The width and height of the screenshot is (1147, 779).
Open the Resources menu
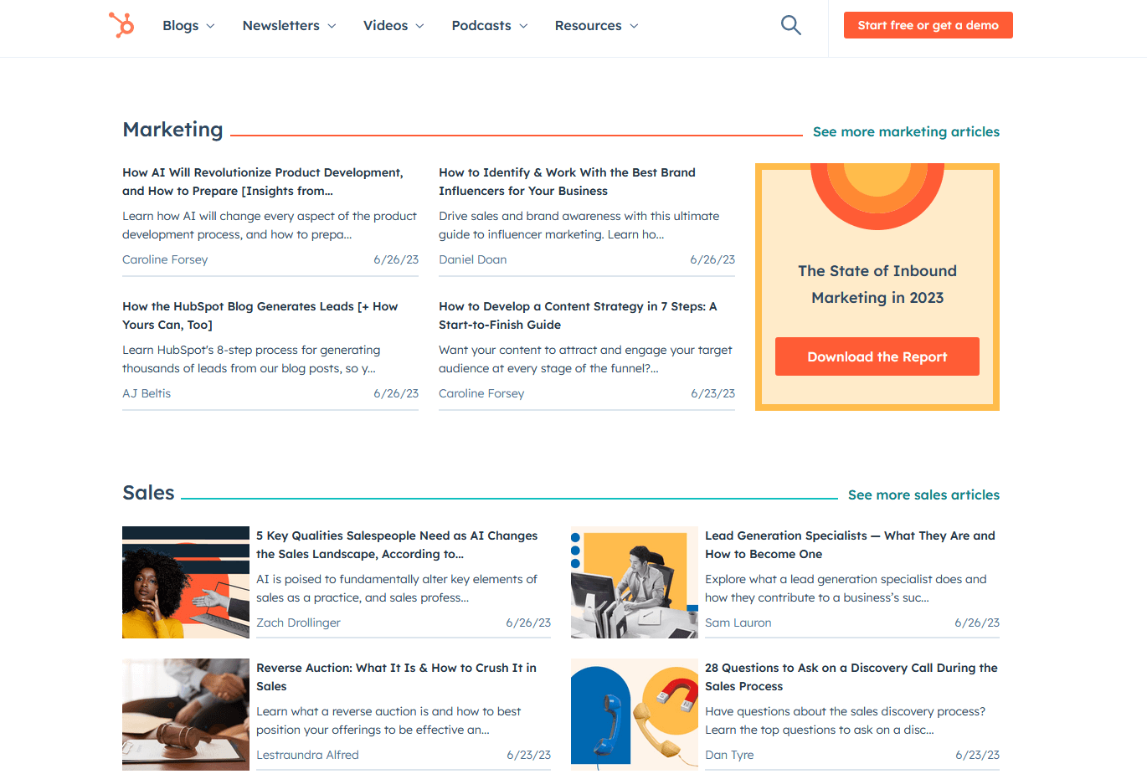pos(597,26)
